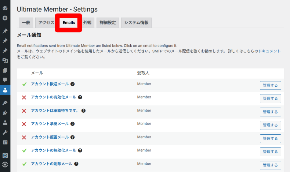
Task: Click the メール column header
Action: [x=37, y=73]
